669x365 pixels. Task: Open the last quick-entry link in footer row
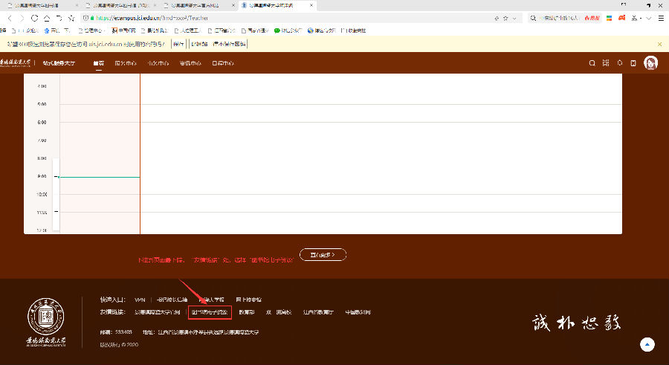(x=249, y=300)
